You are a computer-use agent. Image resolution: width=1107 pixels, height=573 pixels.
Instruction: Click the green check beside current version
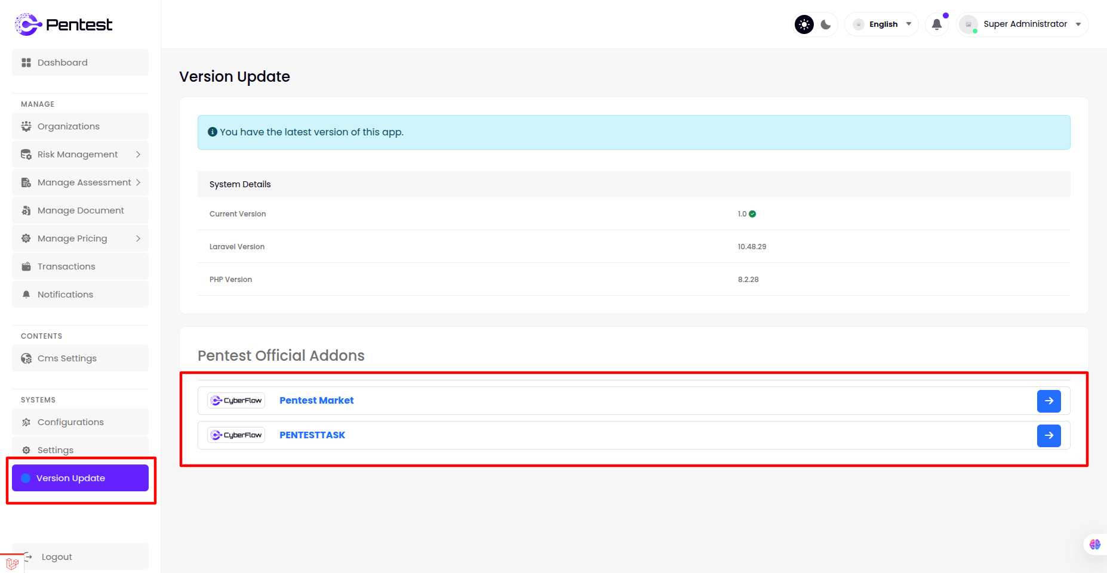pos(752,214)
